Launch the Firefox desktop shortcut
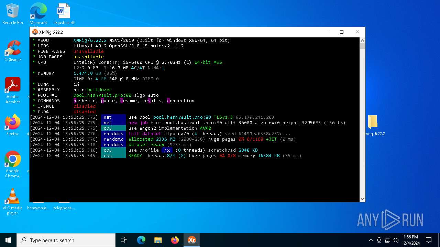This screenshot has width=440, height=247. (13, 125)
